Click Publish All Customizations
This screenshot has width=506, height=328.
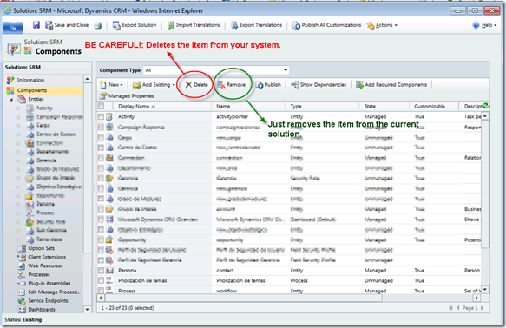(x=326, y=25)
